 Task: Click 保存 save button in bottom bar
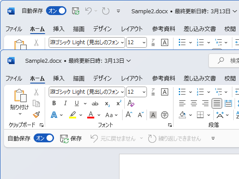point(71,138)
